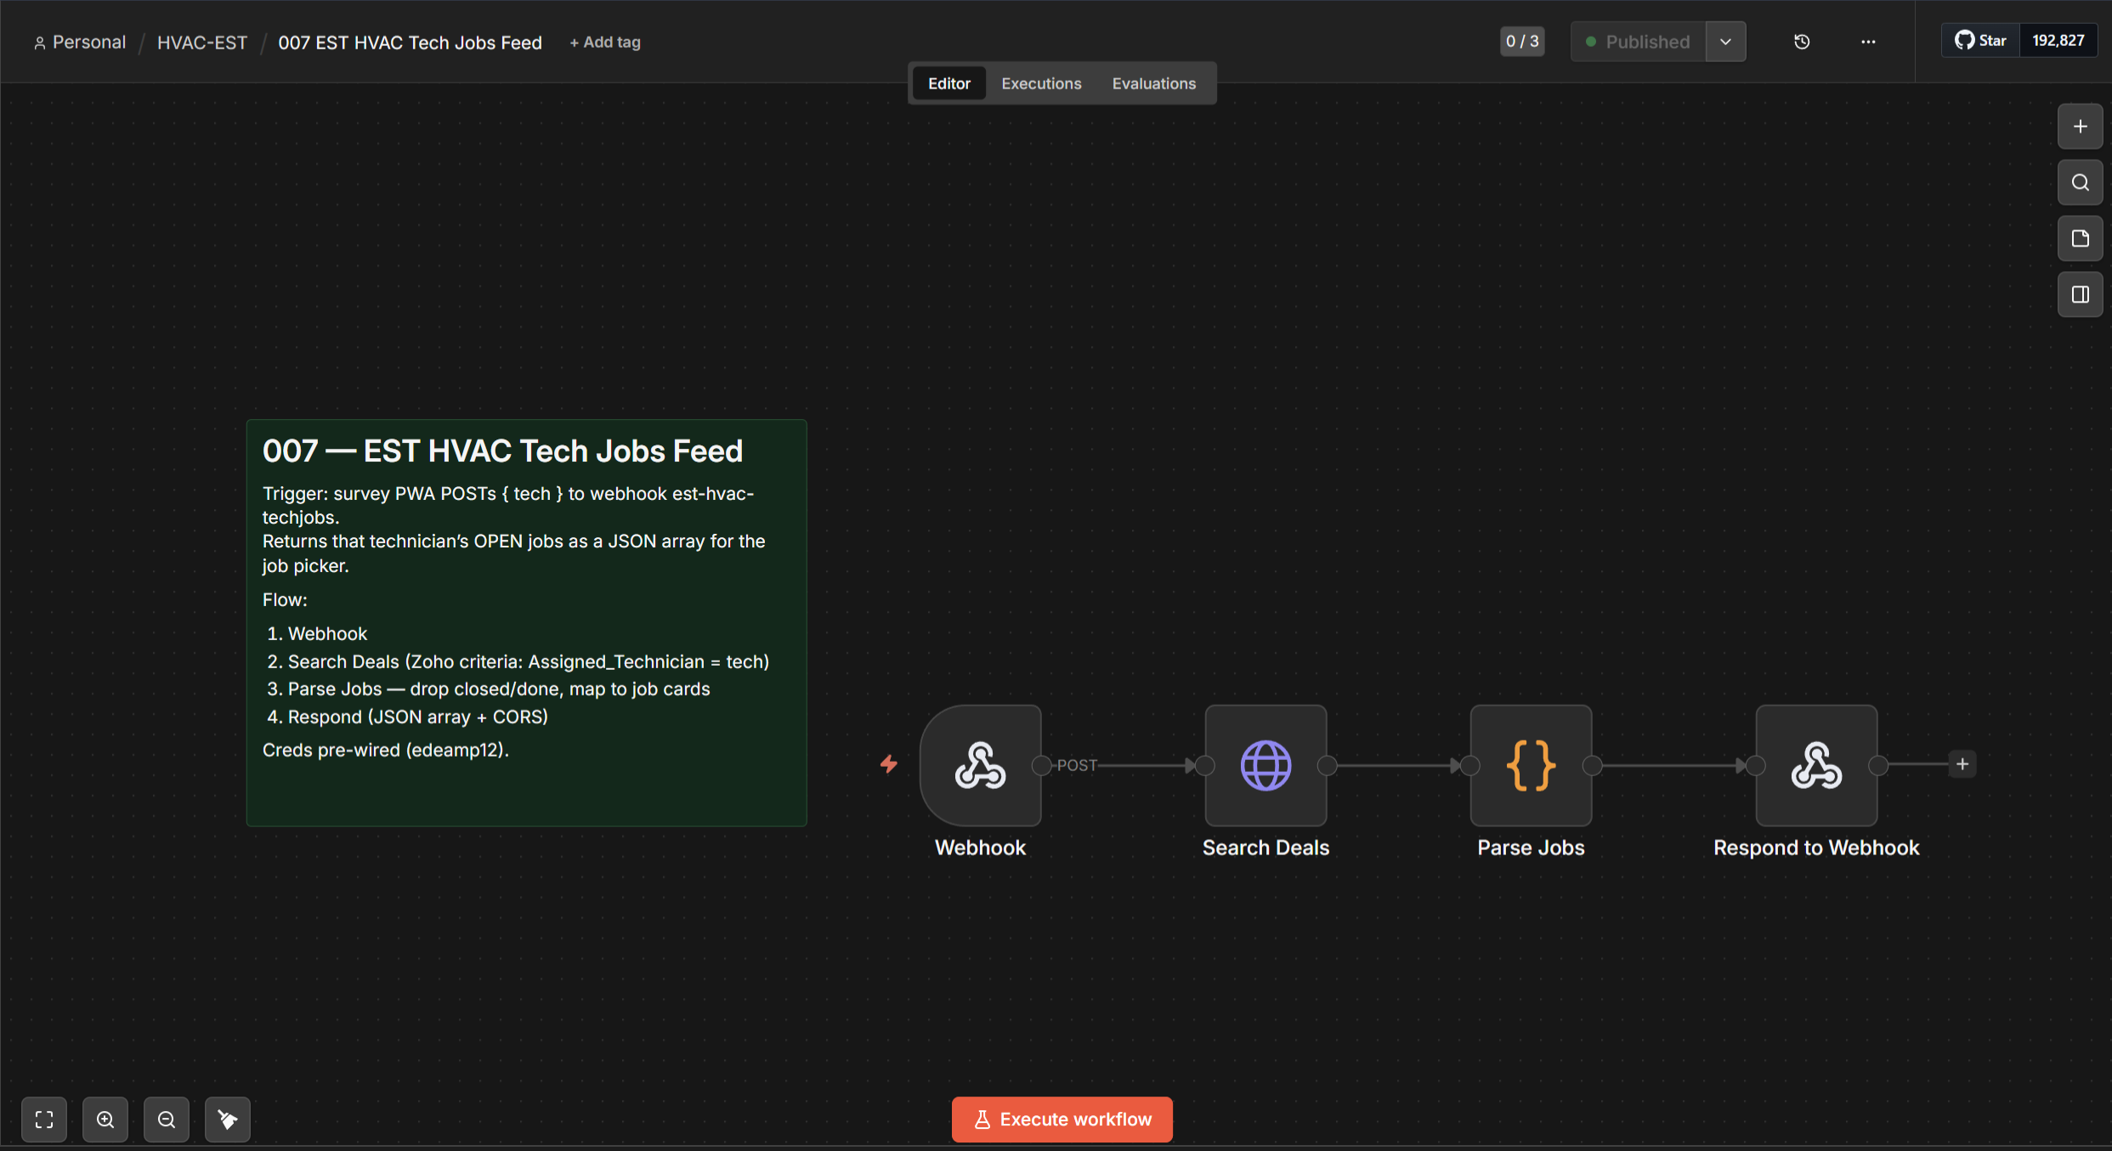Viewport: 2112px width, 1151px height.
Task: Zoom to fit the canvas
Action: pos(44,1120)
